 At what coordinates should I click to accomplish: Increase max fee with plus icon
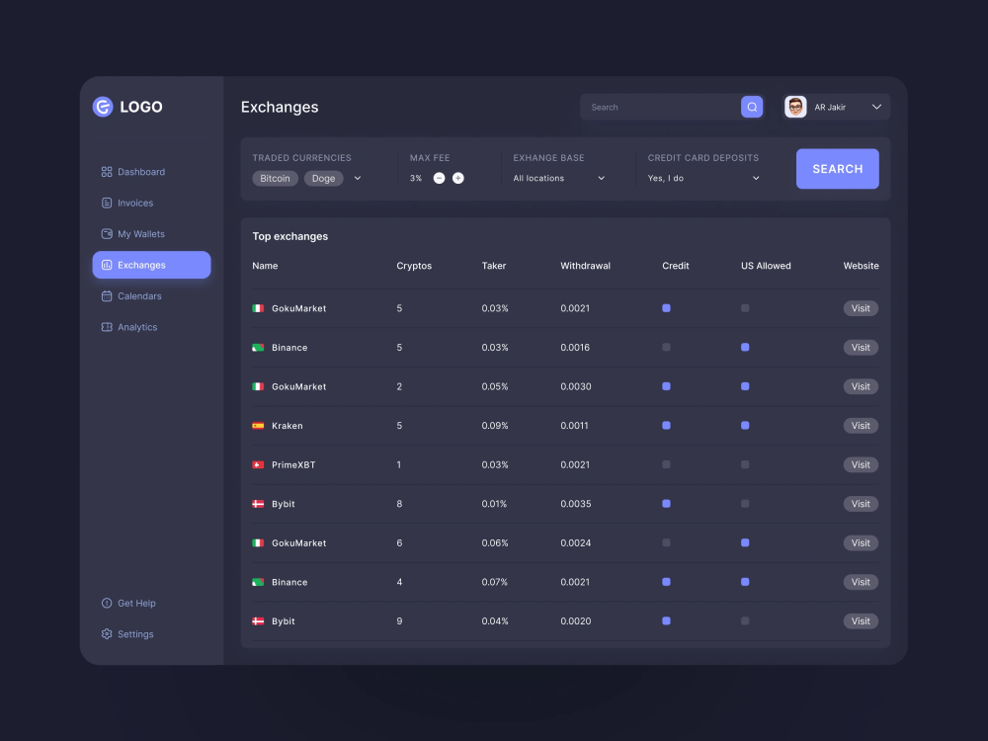pos(458,178)
